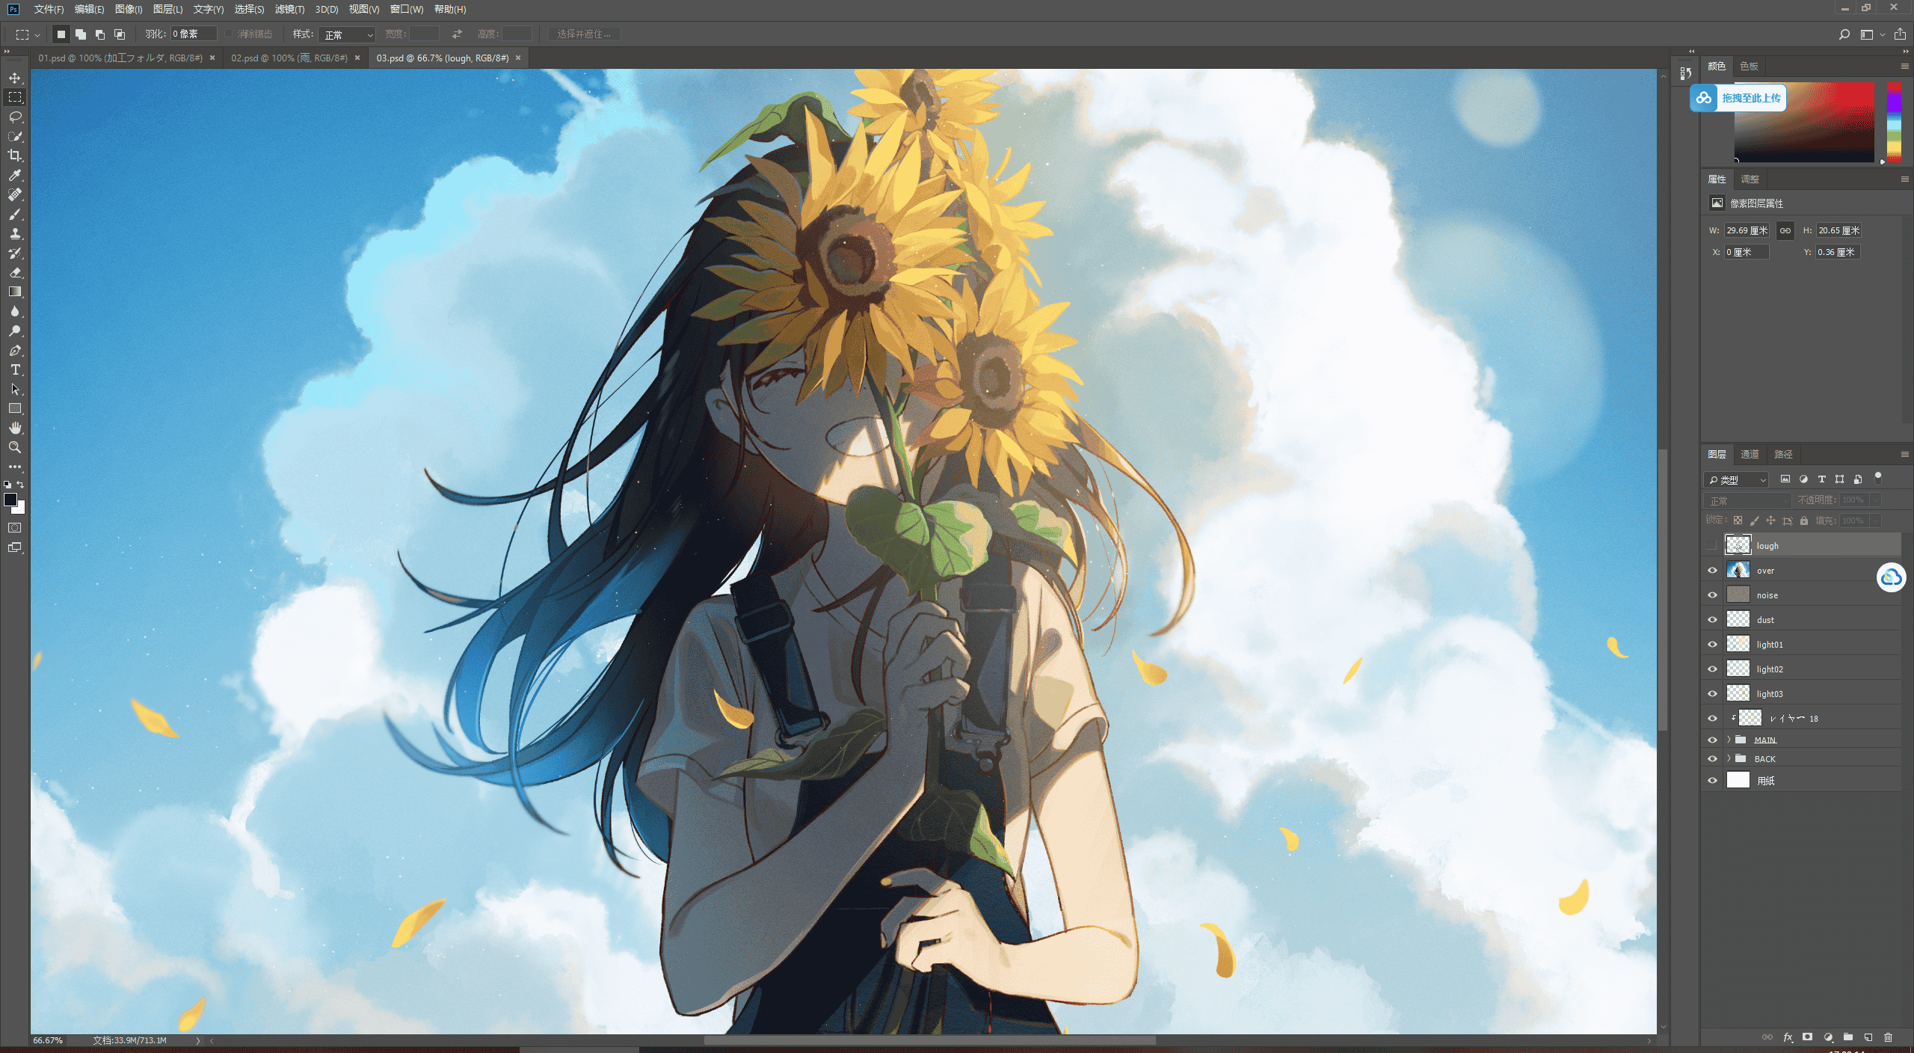This screenshot has height=1053, width=1914.
Task: Create a new group folder icon
Action: [1847, 1037]
